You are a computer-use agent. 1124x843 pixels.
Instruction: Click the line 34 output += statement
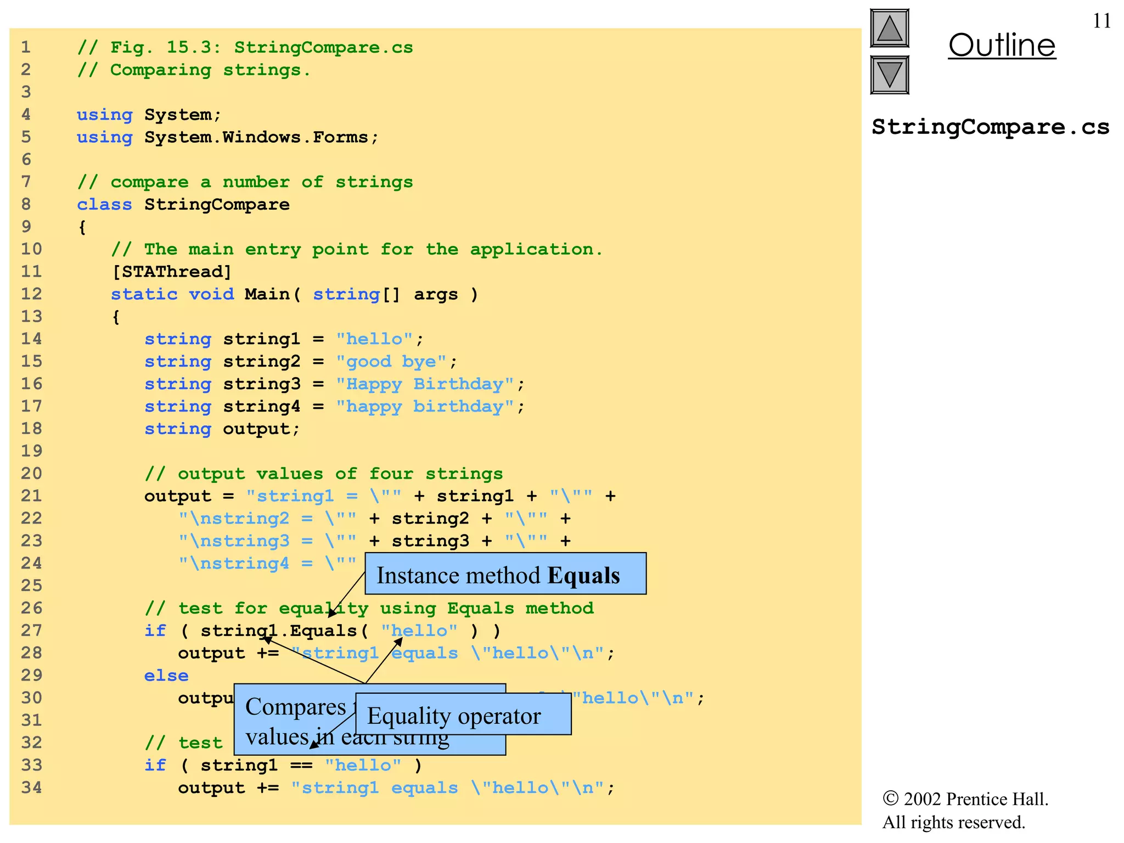(396, 788)
